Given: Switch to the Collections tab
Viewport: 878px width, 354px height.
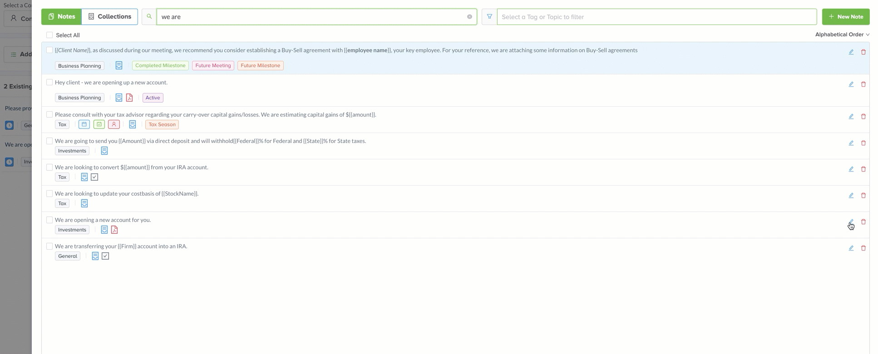Looking at the screenshot, I should (109, 17).
